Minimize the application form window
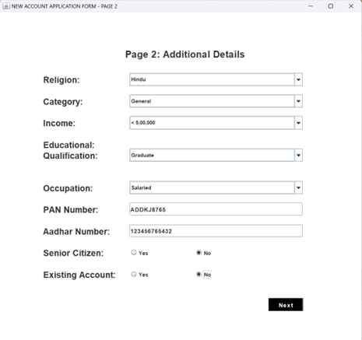The image size is (362, 340). 311,6
